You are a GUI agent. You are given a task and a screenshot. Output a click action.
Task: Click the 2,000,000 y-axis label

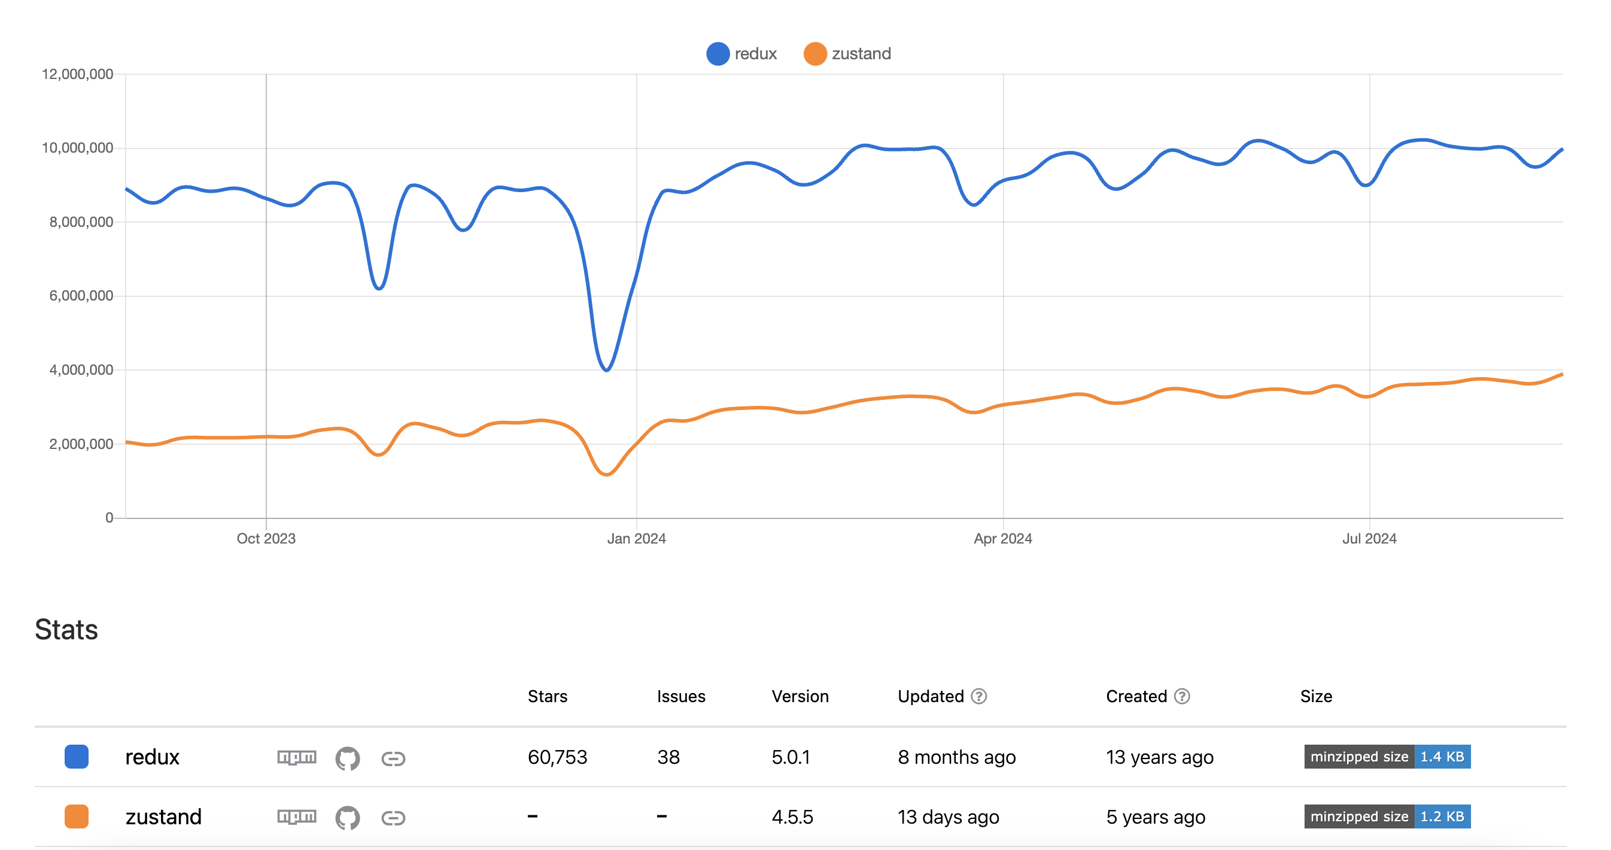(x=81, y=444)
